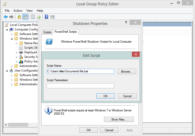Image resolution: width=195 pixels, height=136 pixels.
Task: Close the Shutdown Properties dialog
Action: tap(135, 22)
